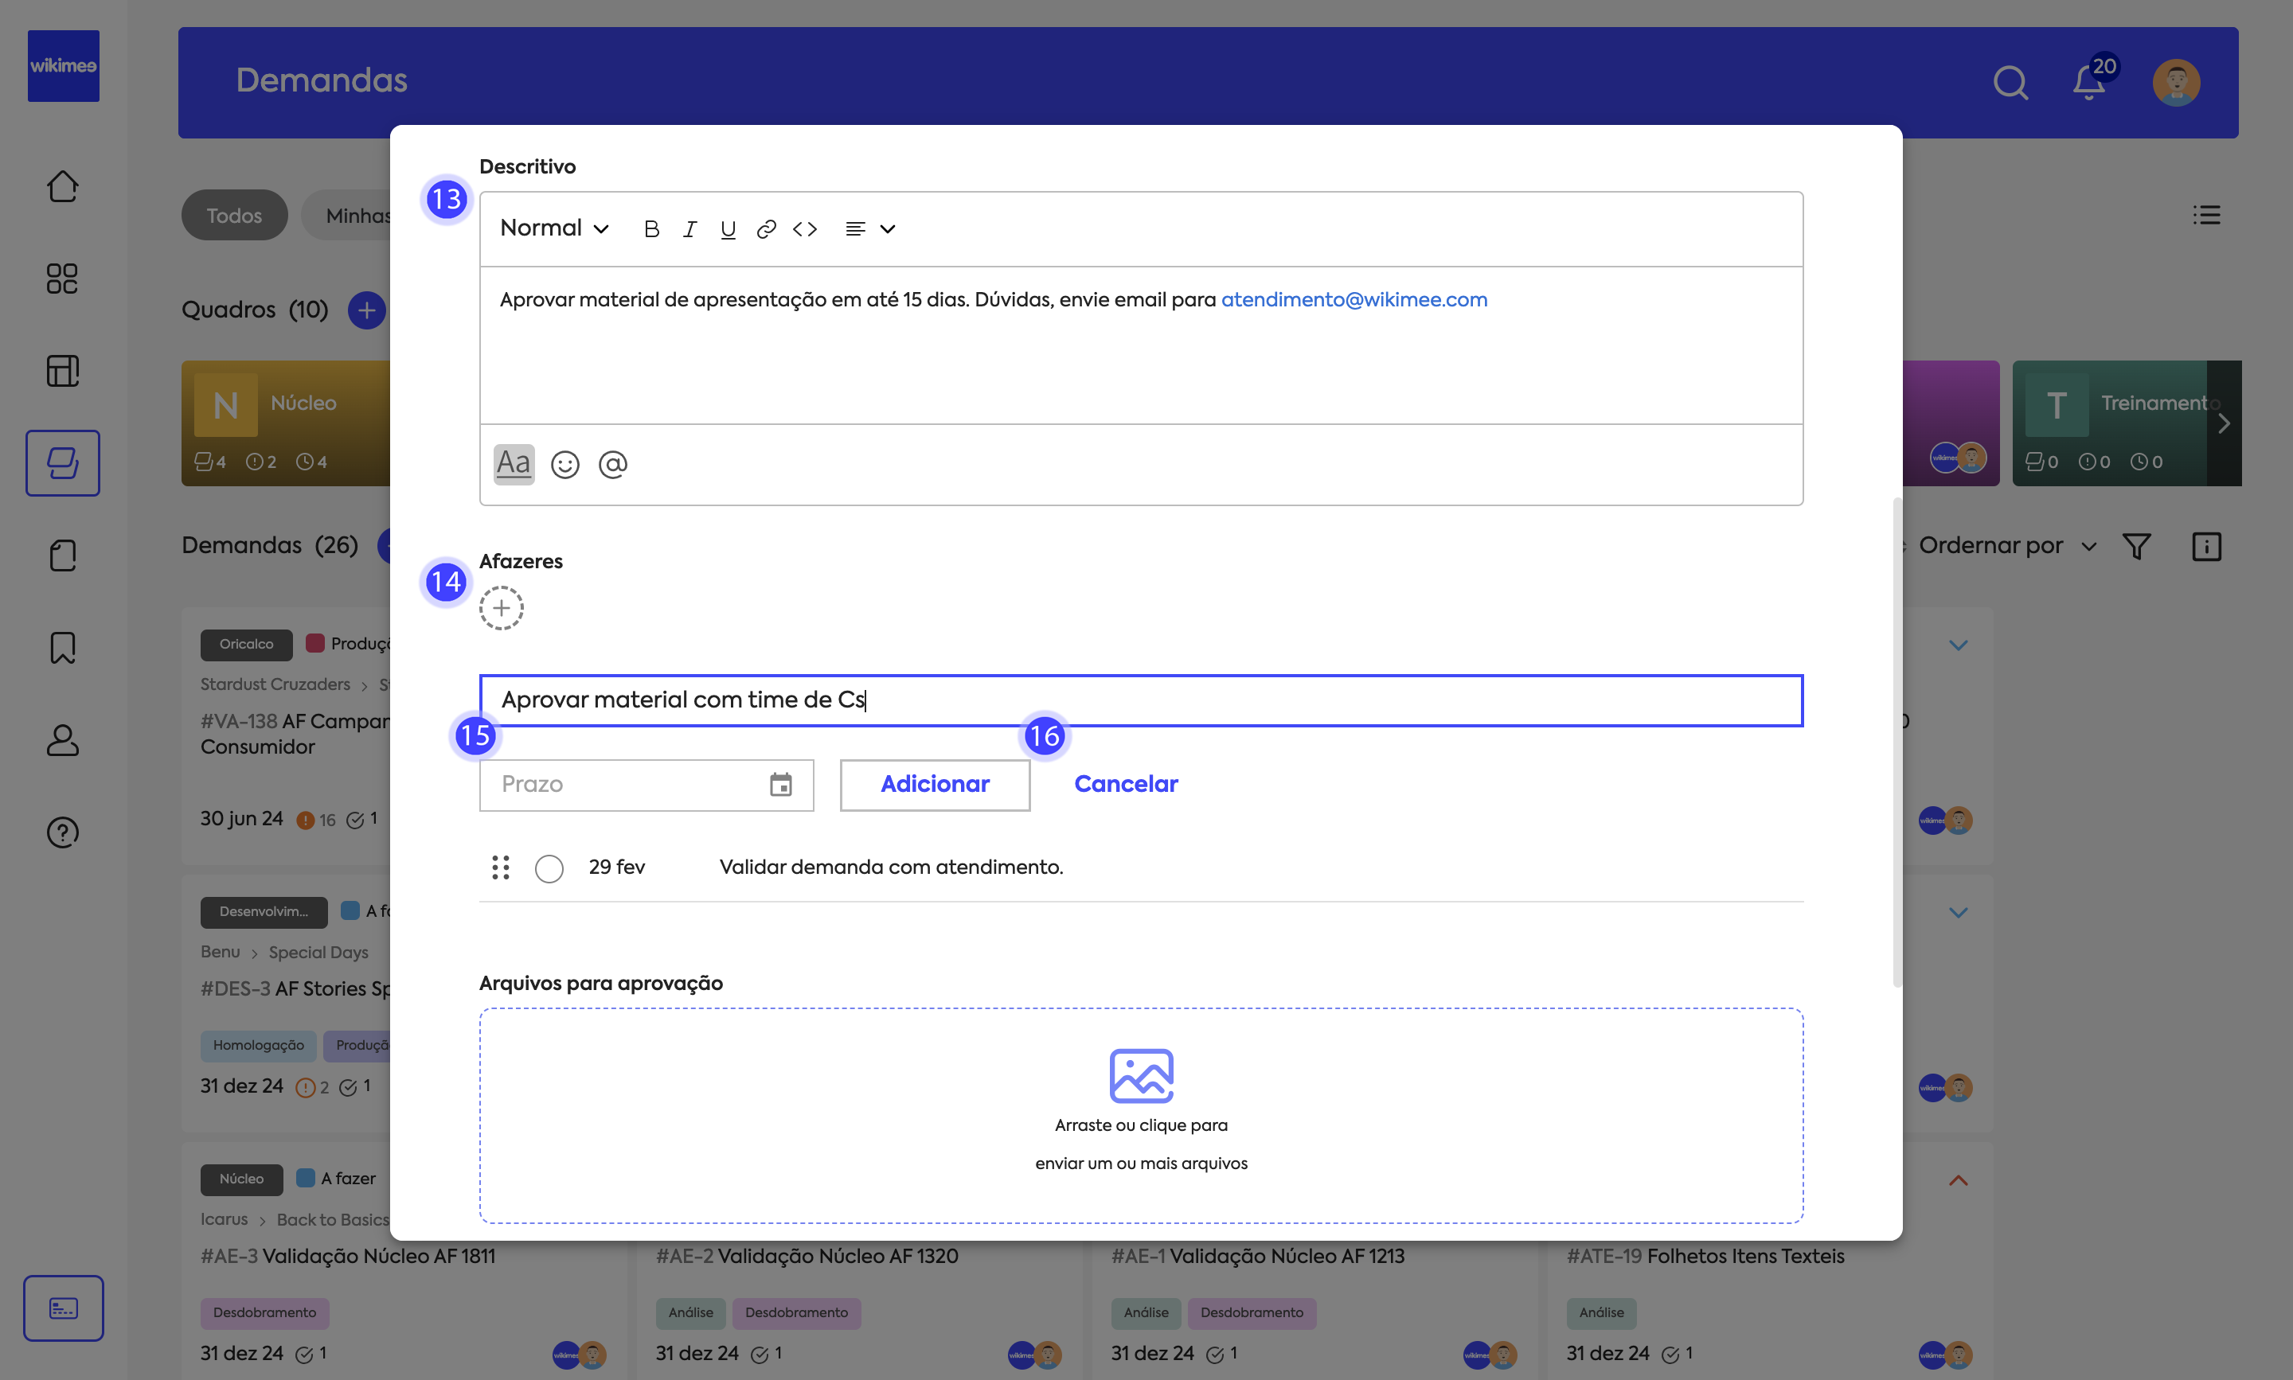The height and width of the screenshot is (1380, 2293).
Task: Apply italic formatting in editor
Action: click(689, 228)
